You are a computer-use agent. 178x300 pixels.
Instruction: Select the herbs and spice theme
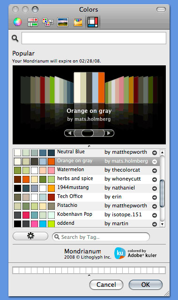pos(86,179)
